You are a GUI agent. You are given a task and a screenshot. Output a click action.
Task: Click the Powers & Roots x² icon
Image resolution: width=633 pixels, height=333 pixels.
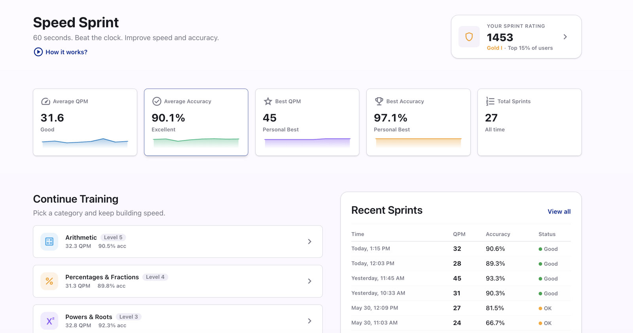[x=49, y=321]
